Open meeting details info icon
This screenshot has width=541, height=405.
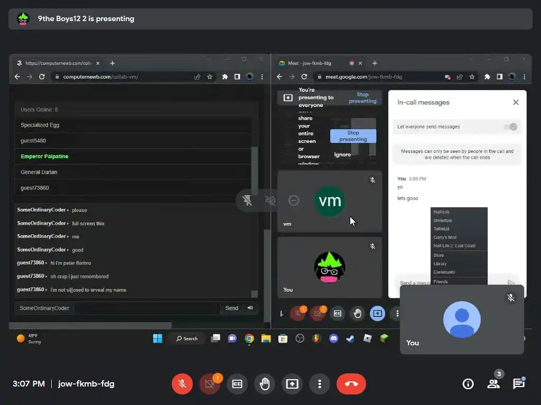click(x=468, y=384)
